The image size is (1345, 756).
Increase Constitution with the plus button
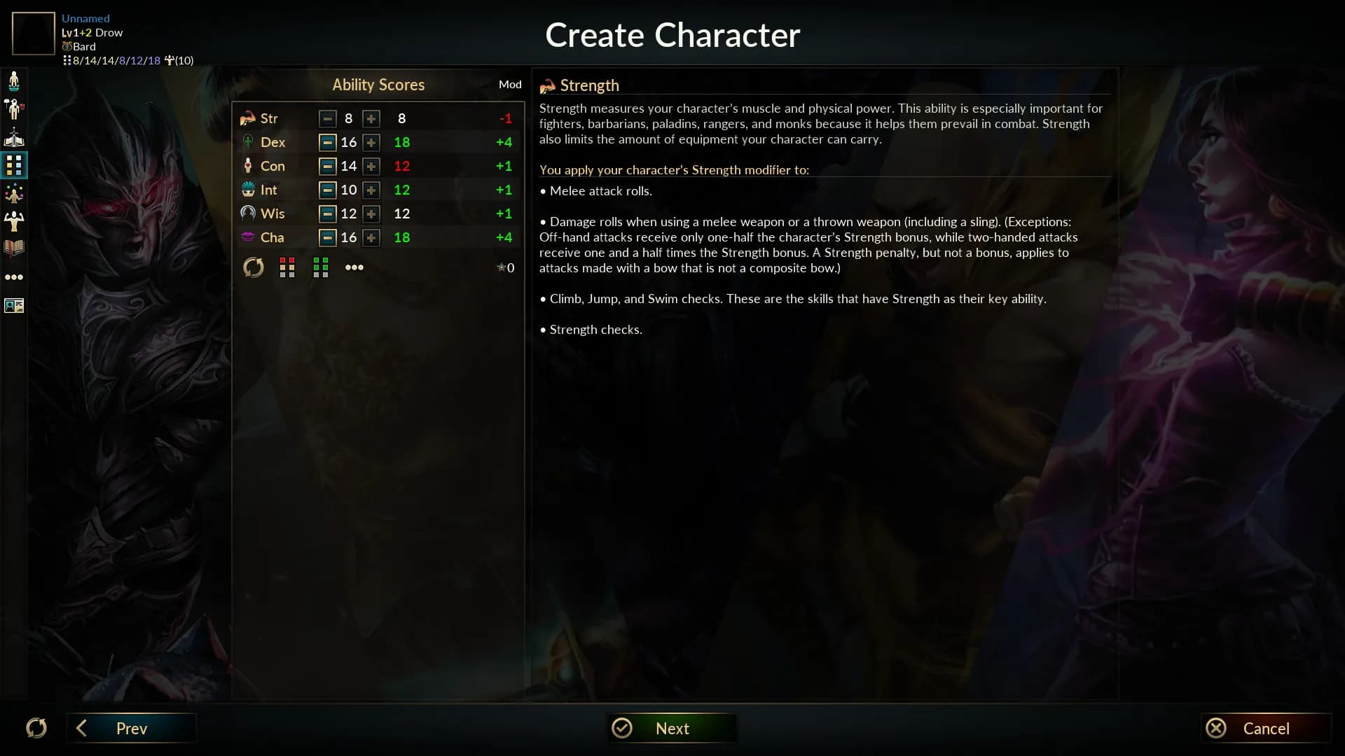(371, 166)
